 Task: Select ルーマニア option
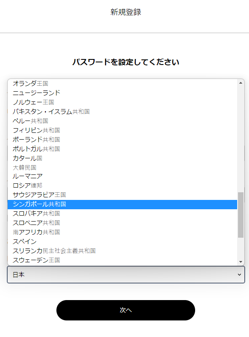[122, 177]
